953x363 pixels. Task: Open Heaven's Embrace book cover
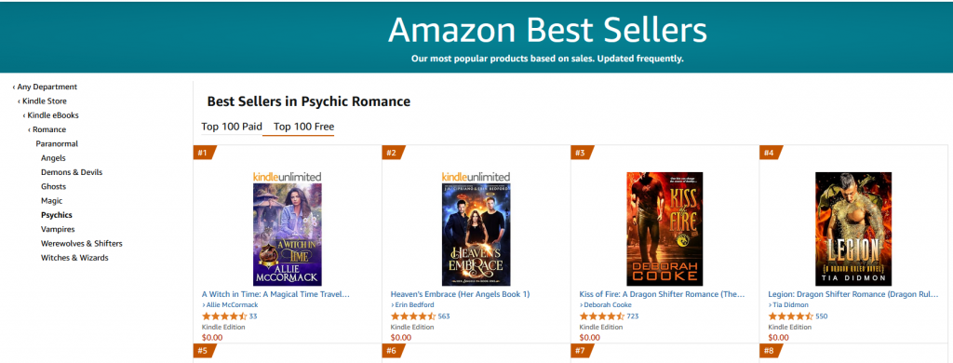(x=476, y=235)
